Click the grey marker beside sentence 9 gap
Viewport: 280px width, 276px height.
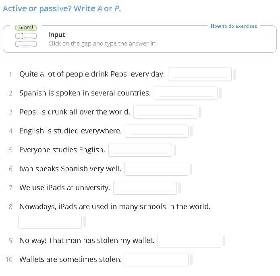224,241
